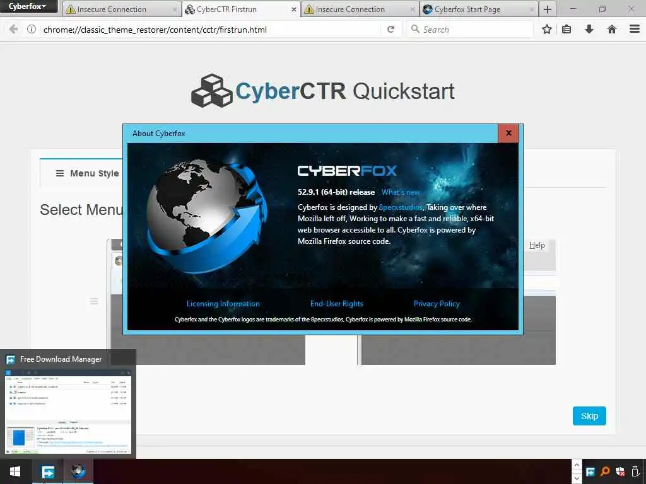
Task: Go back with the back arrow
Action: point(13,29)
